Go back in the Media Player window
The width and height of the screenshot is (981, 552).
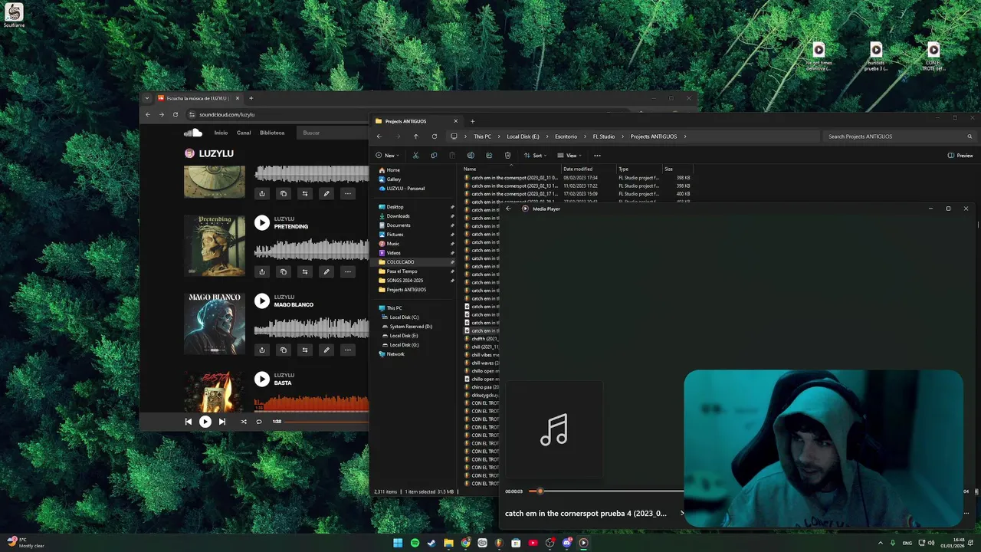tap(508, 209)
